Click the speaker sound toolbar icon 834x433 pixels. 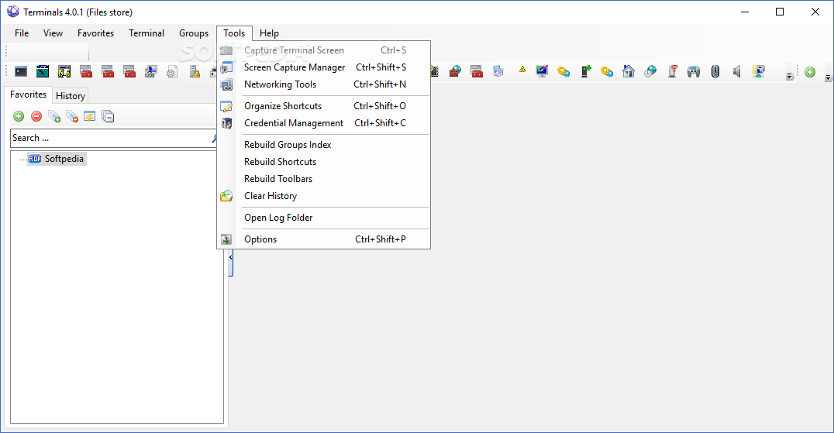pyautogui.click(x=736, y=71)
